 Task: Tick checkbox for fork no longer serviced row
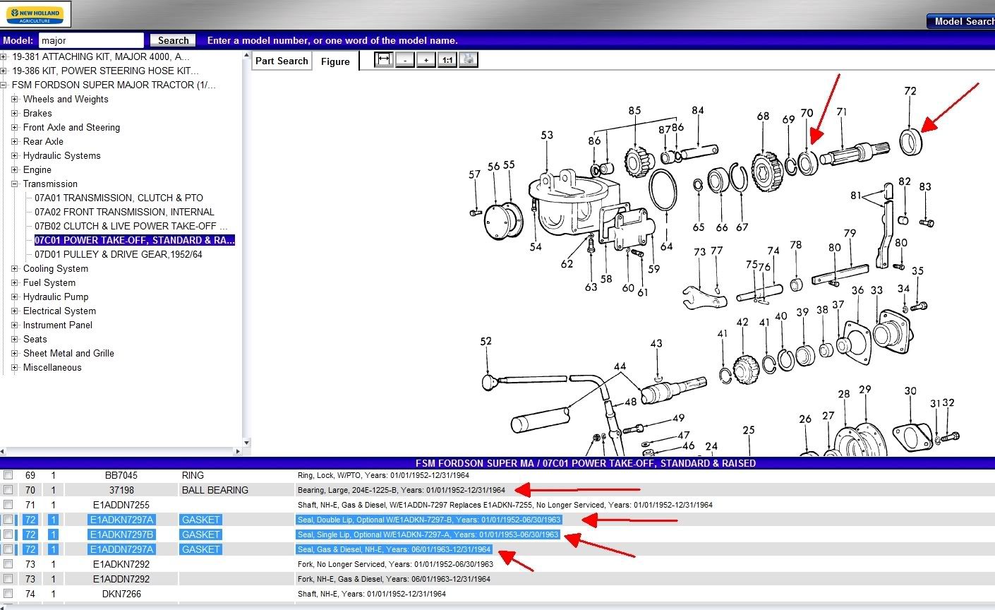[x=8, y=564]
